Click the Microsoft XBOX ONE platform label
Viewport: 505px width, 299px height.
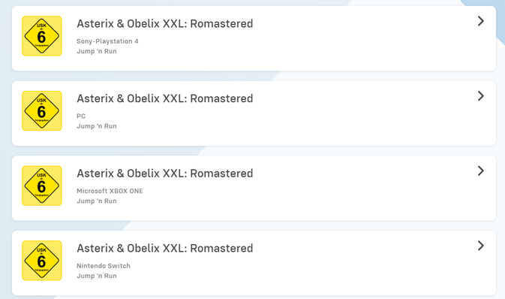pyautogui.click(x=110, y=191)
